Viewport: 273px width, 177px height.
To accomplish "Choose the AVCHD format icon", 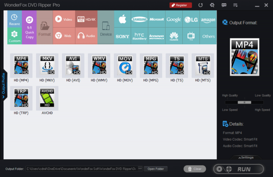I will [47, 98].
